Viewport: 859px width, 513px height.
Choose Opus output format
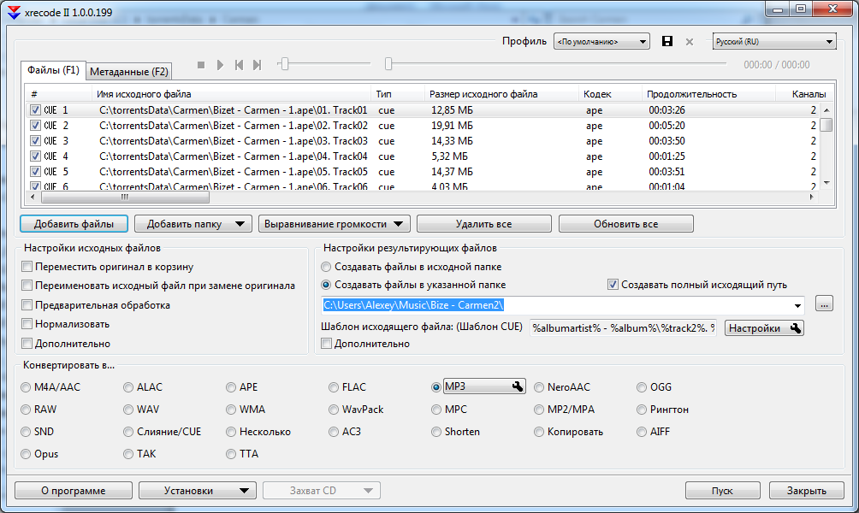click(x=26, y=454)
